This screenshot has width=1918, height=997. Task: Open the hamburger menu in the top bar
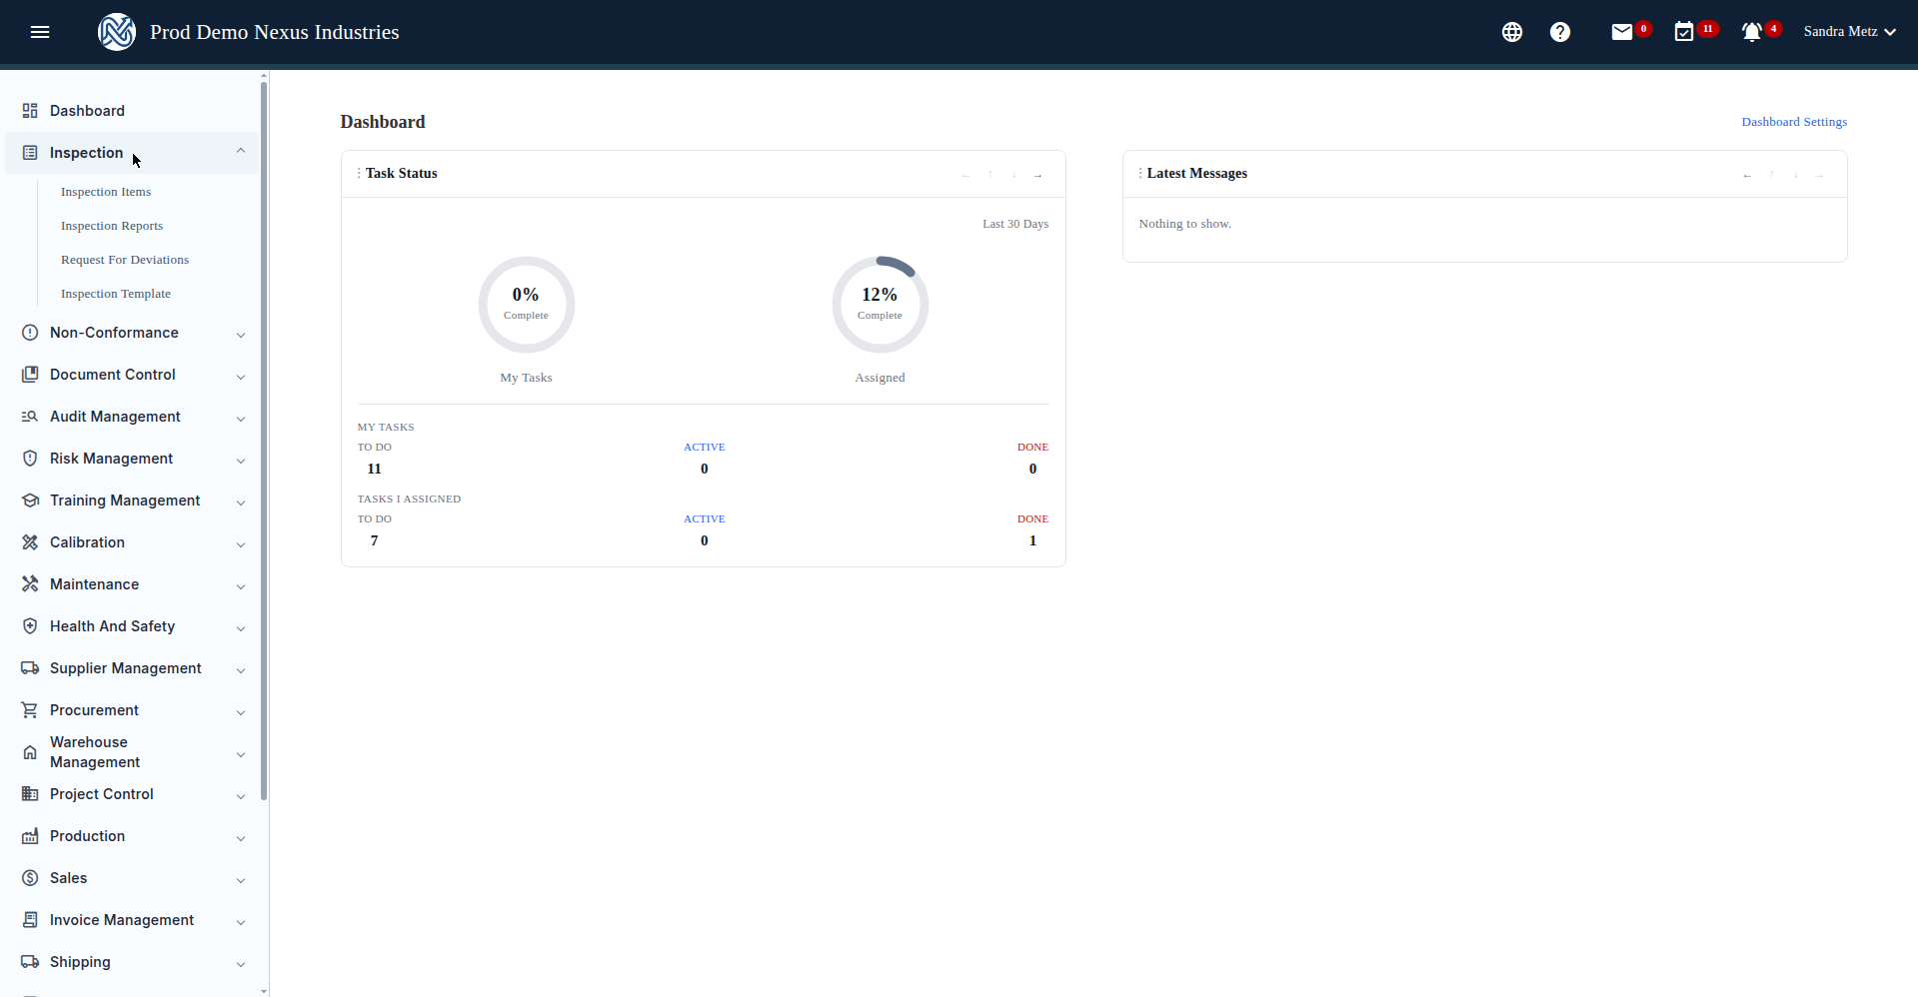[40, 32]
